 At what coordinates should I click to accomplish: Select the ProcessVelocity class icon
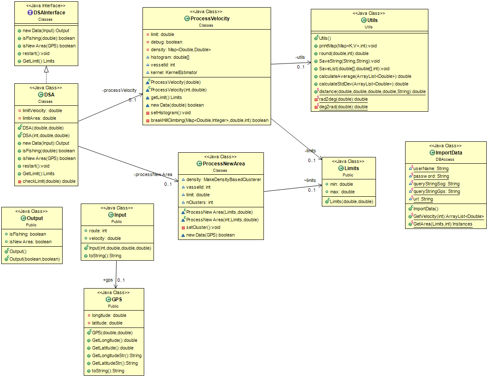click(187, 18)
